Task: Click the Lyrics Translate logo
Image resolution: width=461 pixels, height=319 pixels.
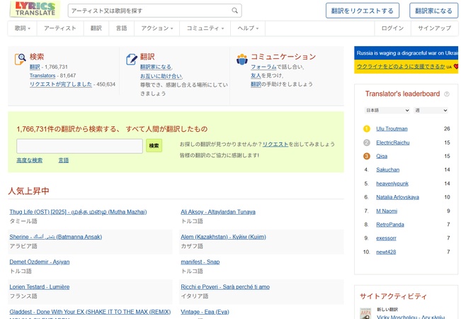Action: coord(35,9)
